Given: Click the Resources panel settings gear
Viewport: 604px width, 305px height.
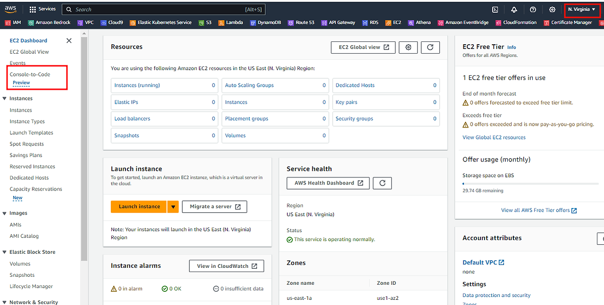Looking at the screenshot, I should 409,47.
